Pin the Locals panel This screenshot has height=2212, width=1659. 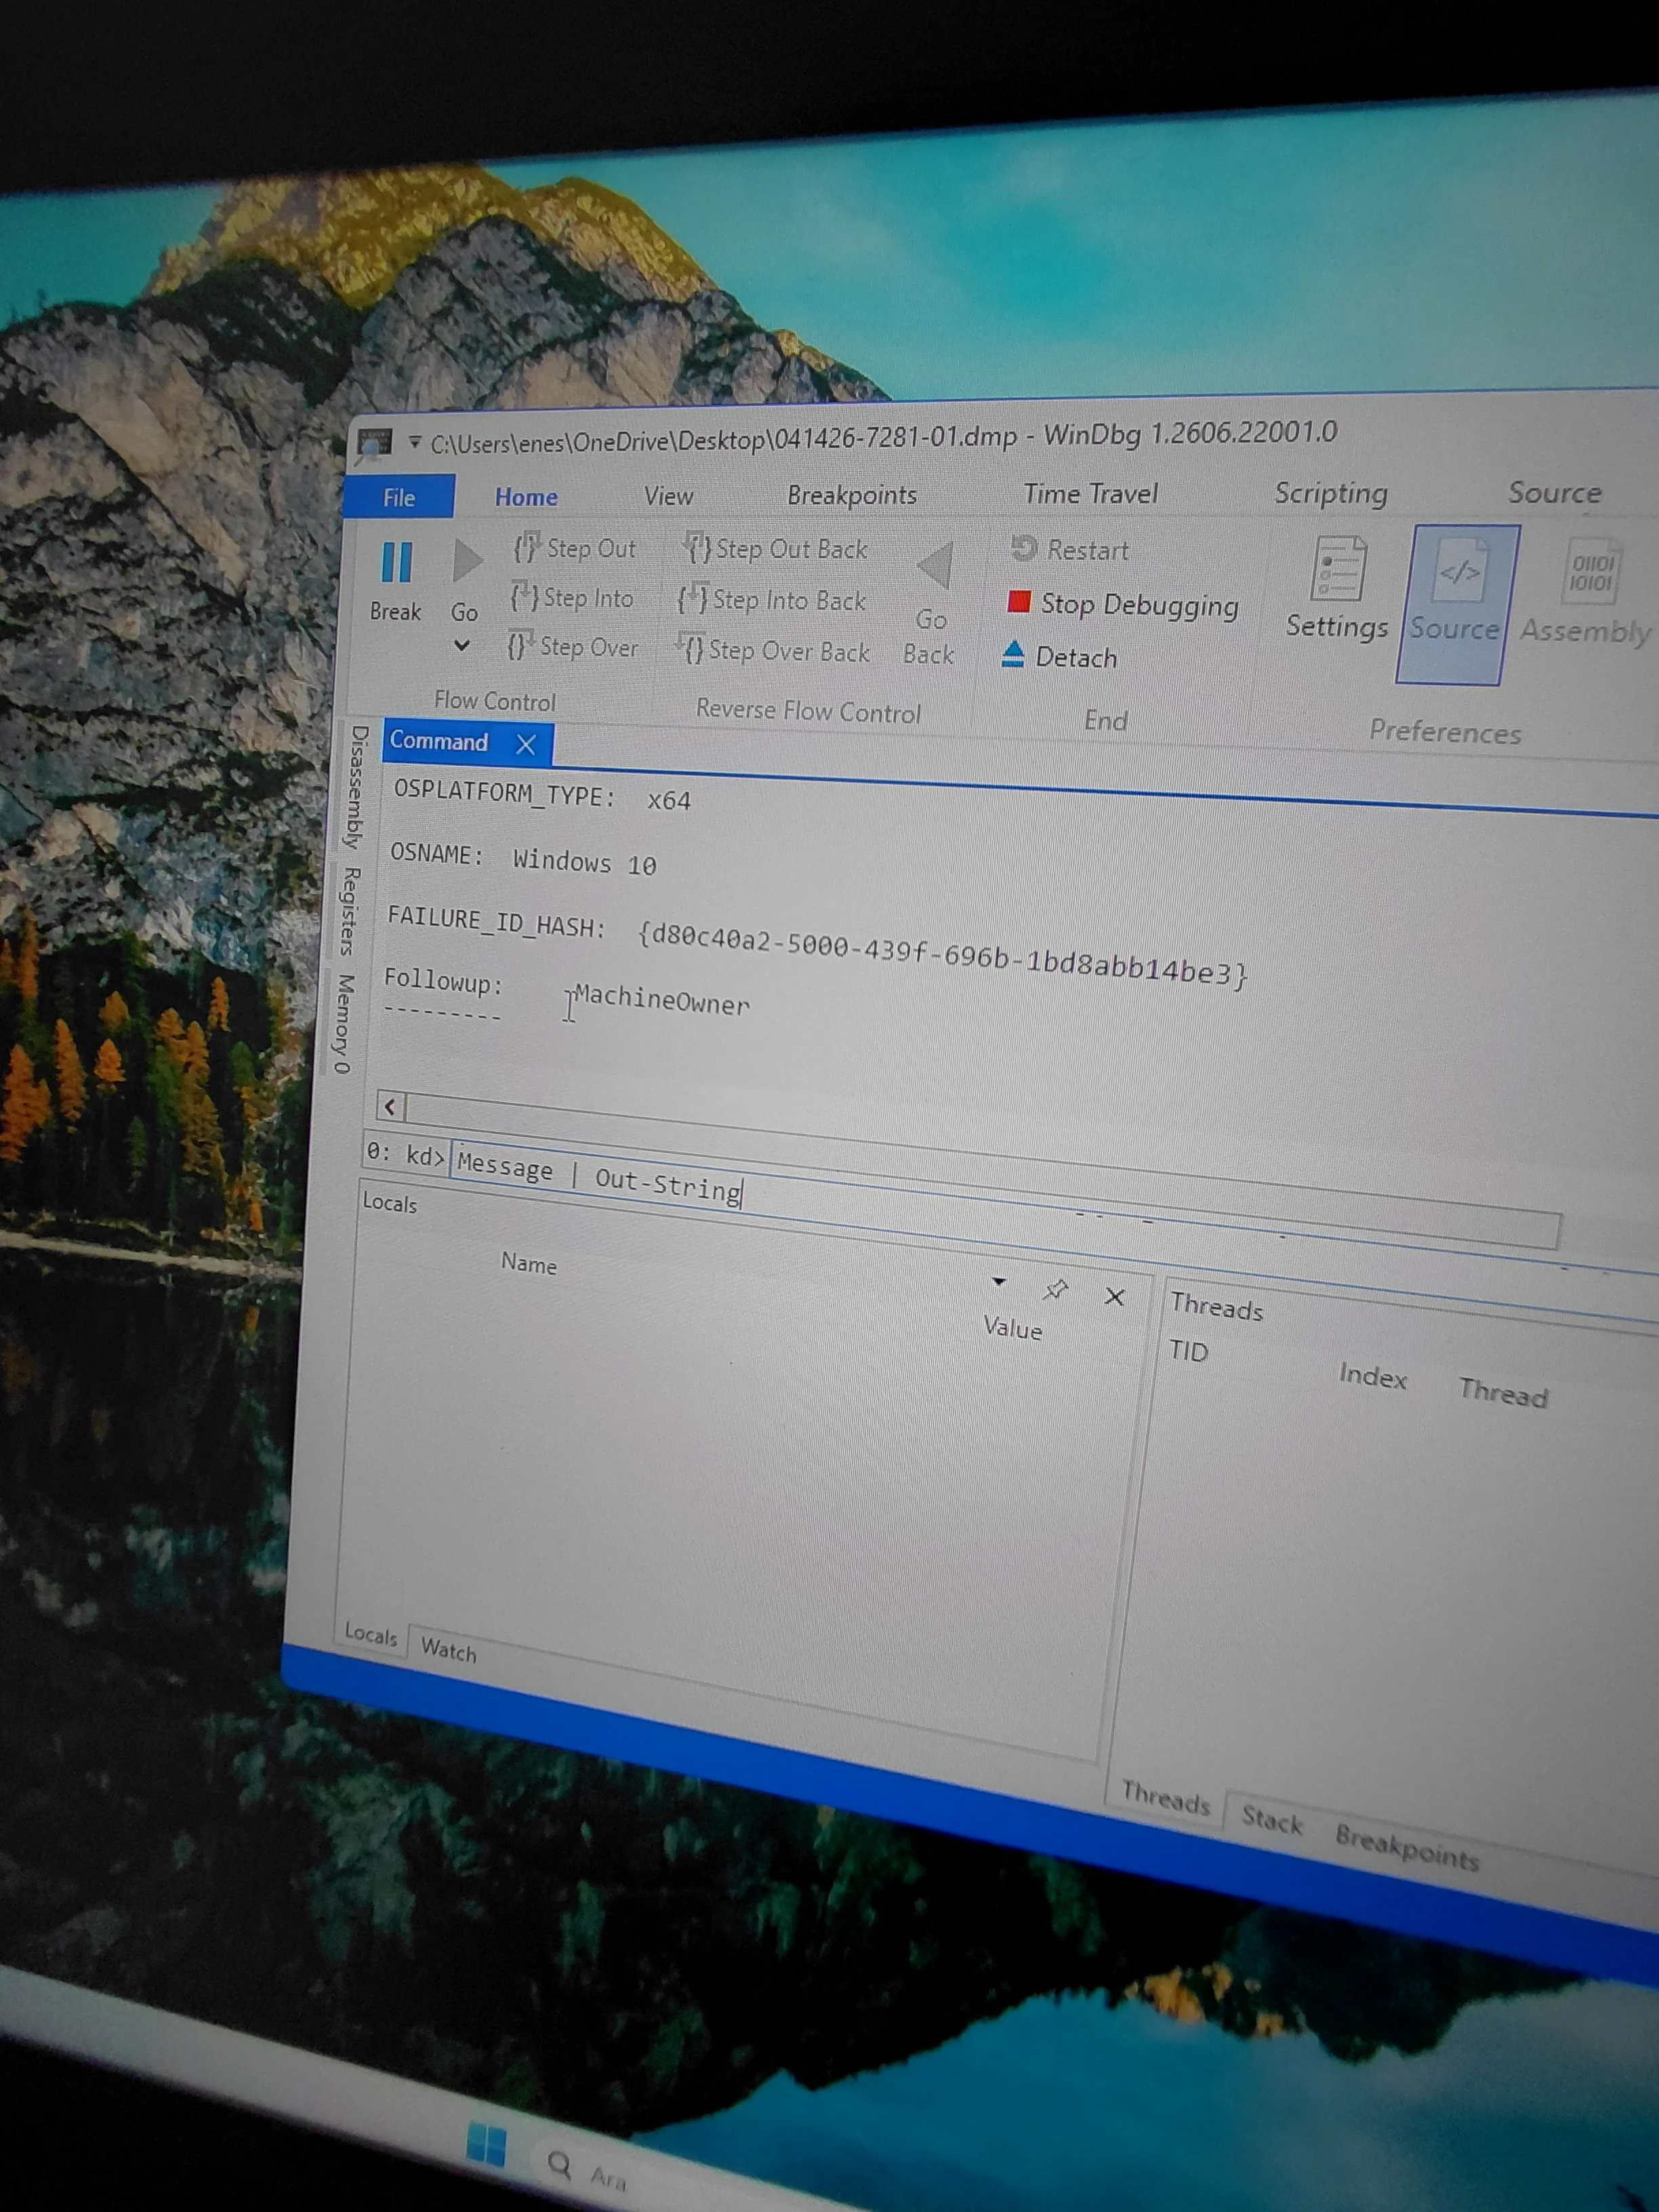point(1055,1290)
